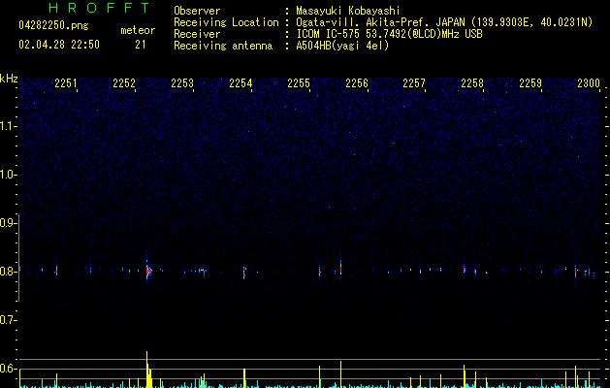Select the file name 04282250.png

[x=53, y=26]
